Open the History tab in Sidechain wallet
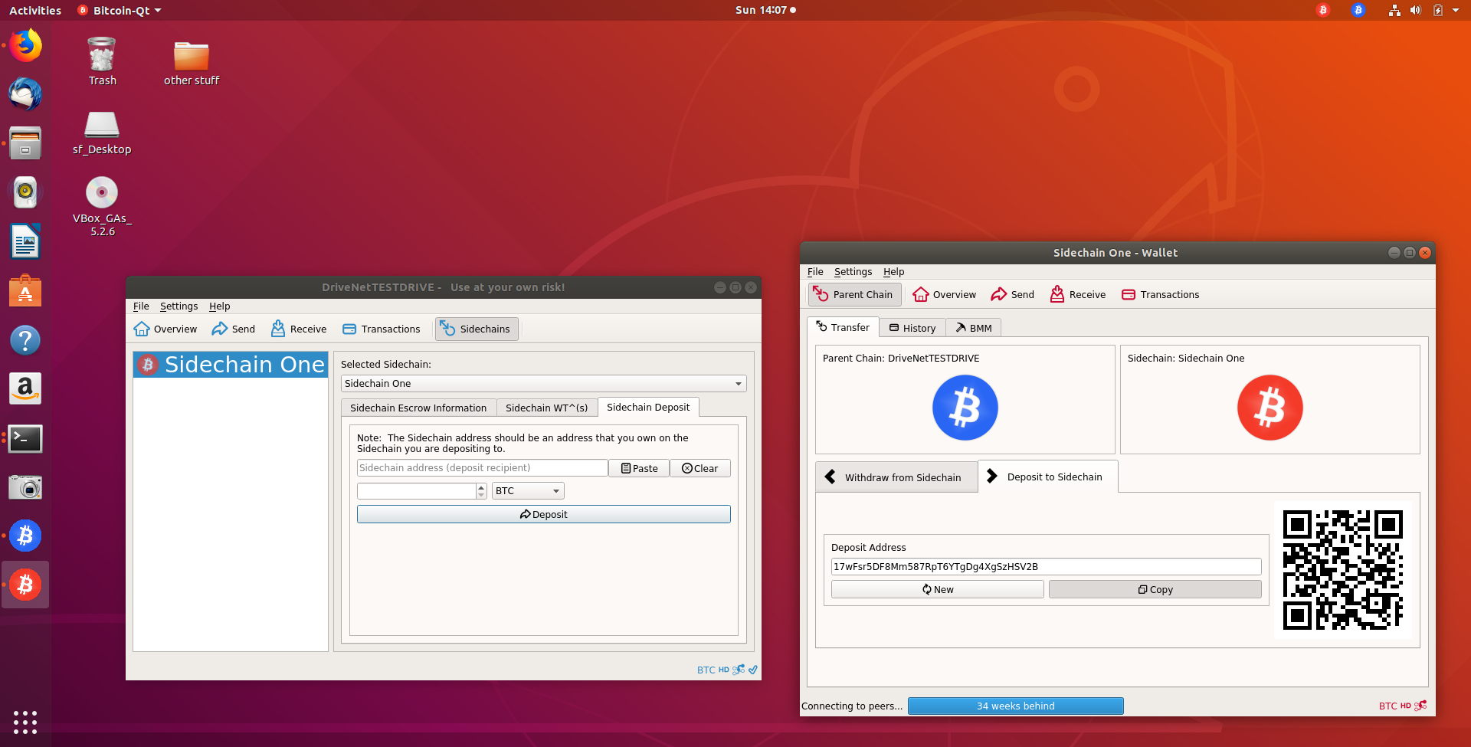 coord(912,328)
